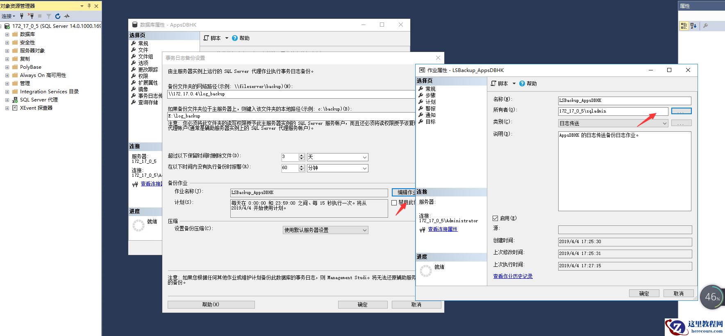Expand the 数据库 tree node
This screenshot has width=725, height=336.
(x=7, y=34)
